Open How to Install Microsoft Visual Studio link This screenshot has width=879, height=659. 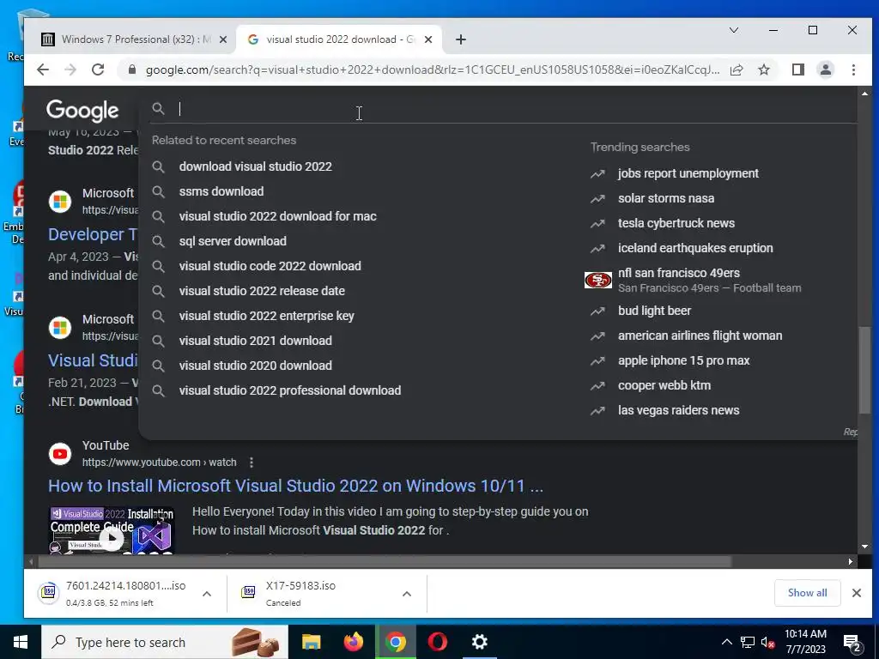pos(295,486)
